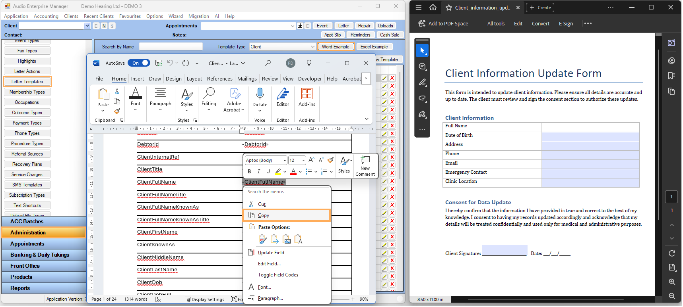
Task: Click the Format Painter brush icon
Action: pyautogui.click(x=117, y=111)
